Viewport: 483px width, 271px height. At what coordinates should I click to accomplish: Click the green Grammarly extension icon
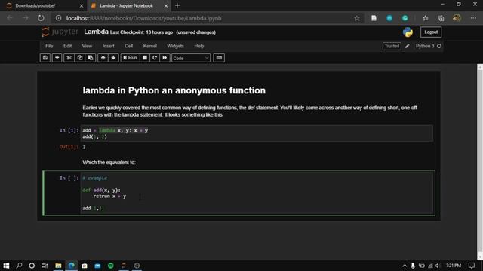click(x=405, y=18)
